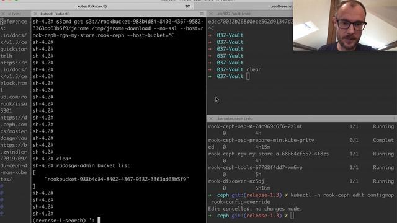
Task: Click the 037-Vault prompt cursor block
Action: pos(248,76)
